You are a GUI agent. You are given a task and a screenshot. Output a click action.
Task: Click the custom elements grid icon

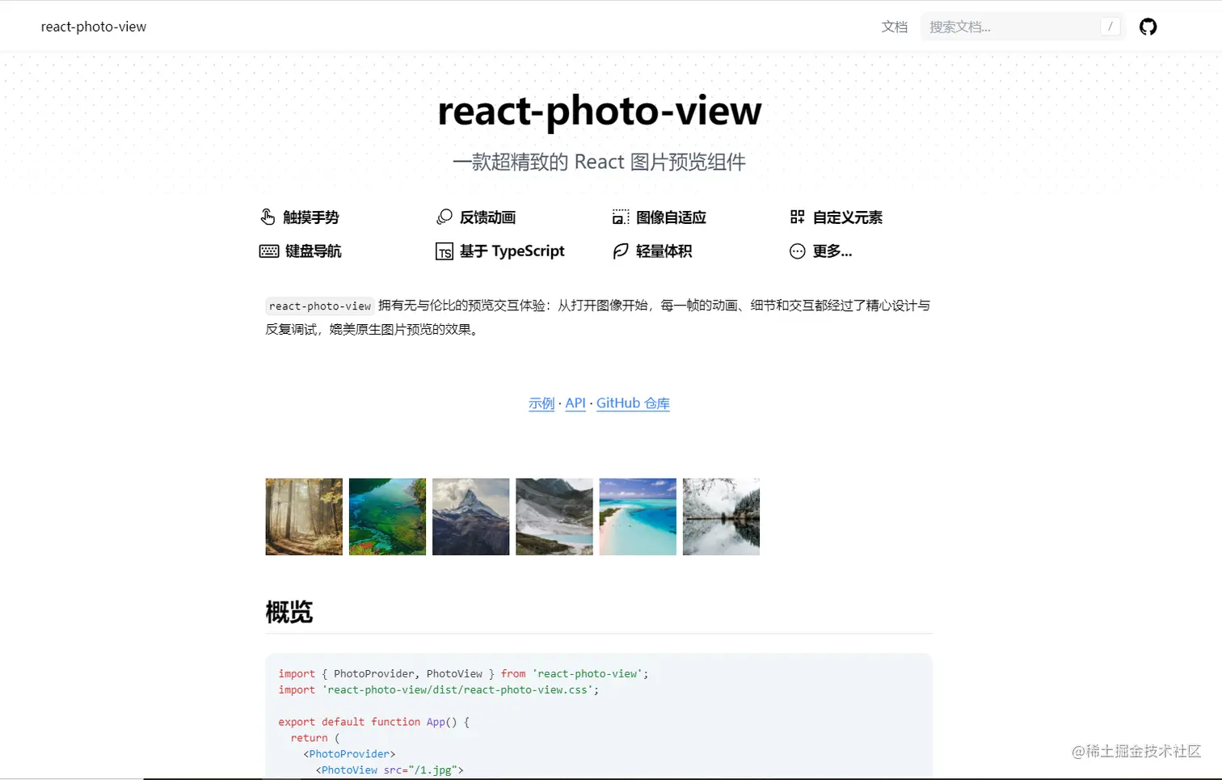point(797,217)
